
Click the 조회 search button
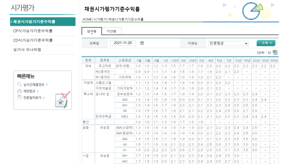(x=266, y=43)
